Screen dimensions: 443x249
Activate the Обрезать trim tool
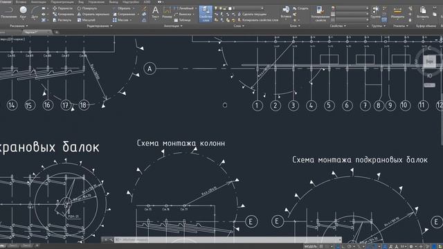pyautogui.click(x=122, y=8)
